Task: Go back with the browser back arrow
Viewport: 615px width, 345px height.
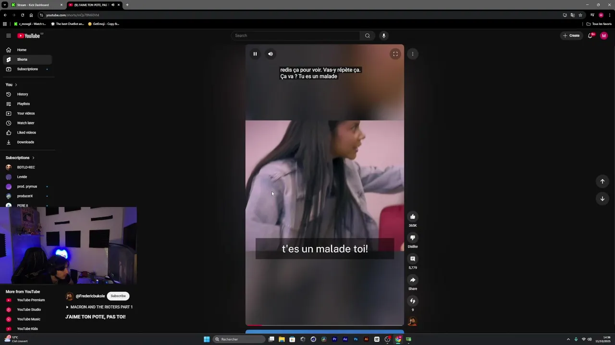Action: 5,15
